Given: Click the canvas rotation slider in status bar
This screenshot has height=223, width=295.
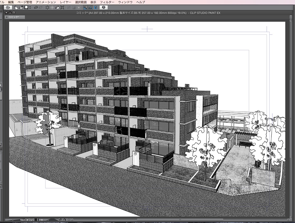Looking at the screenshot, I should [x=53, y=220].
